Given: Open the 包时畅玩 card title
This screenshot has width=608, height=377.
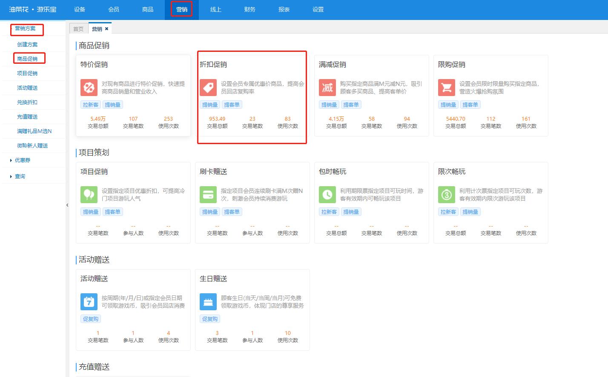Looking at the screenshot, I should [333, 172].
